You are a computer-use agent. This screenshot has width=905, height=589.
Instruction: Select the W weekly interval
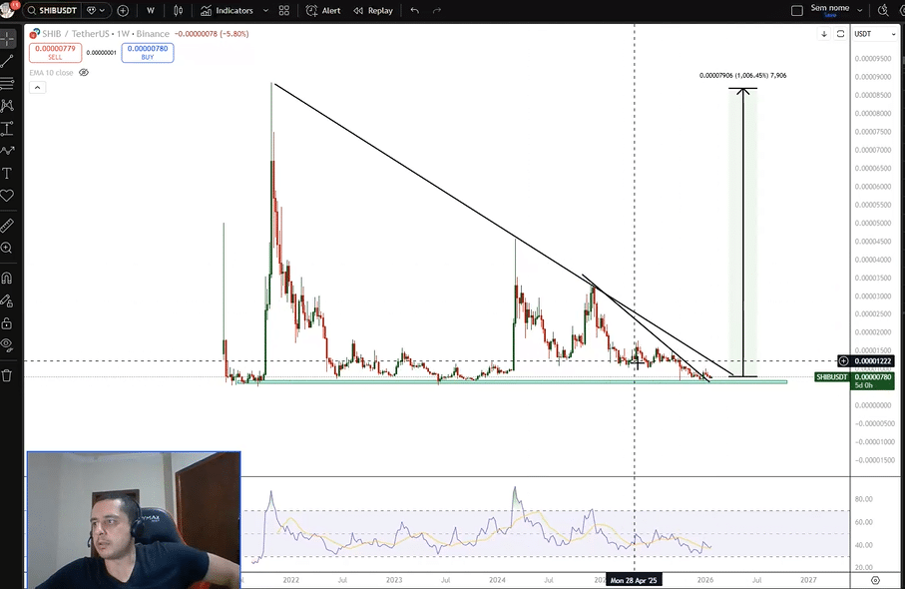[150, 10]
